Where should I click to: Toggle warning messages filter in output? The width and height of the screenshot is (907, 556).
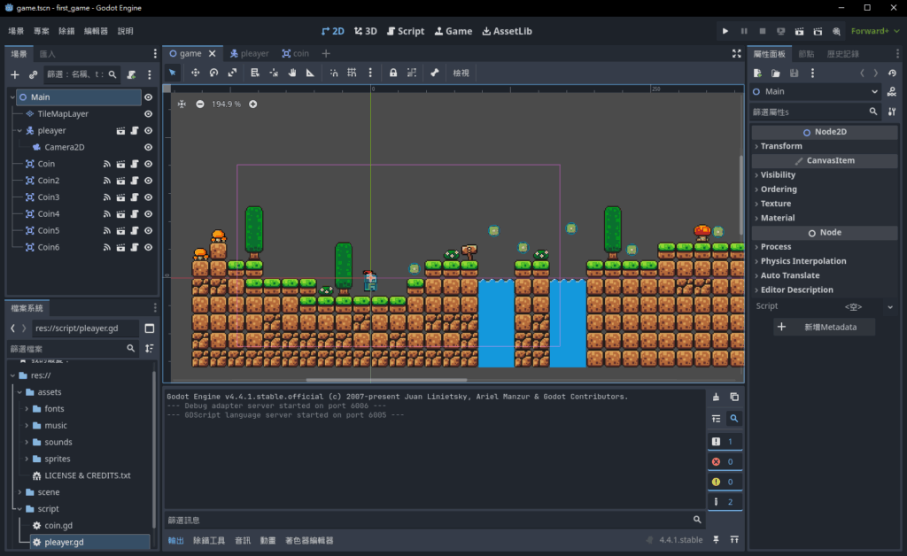point(725,482)
